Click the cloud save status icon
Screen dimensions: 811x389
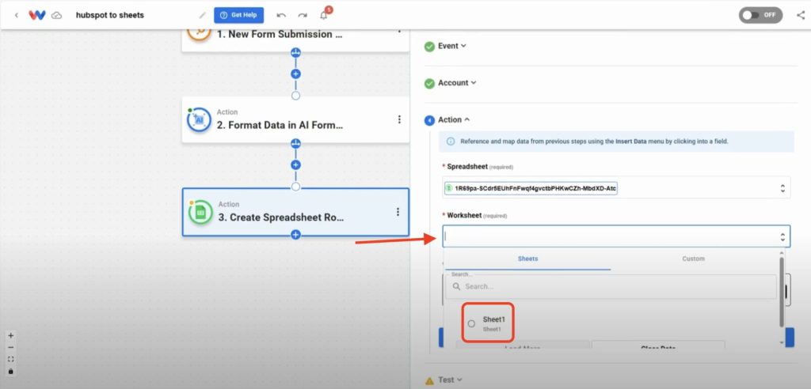[57, 16]
